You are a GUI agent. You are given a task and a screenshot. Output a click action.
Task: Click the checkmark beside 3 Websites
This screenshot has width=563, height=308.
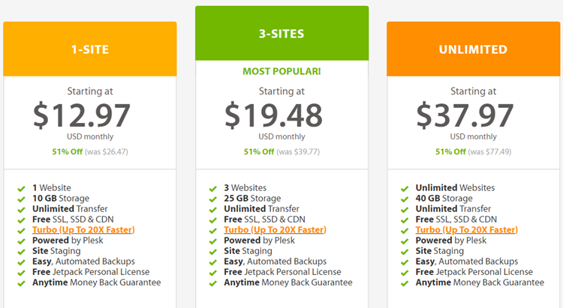(x=213, y=188)
